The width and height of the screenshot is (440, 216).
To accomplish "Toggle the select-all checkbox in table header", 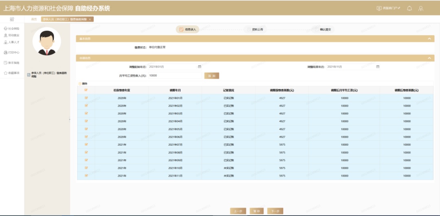I will pos(86,90).
